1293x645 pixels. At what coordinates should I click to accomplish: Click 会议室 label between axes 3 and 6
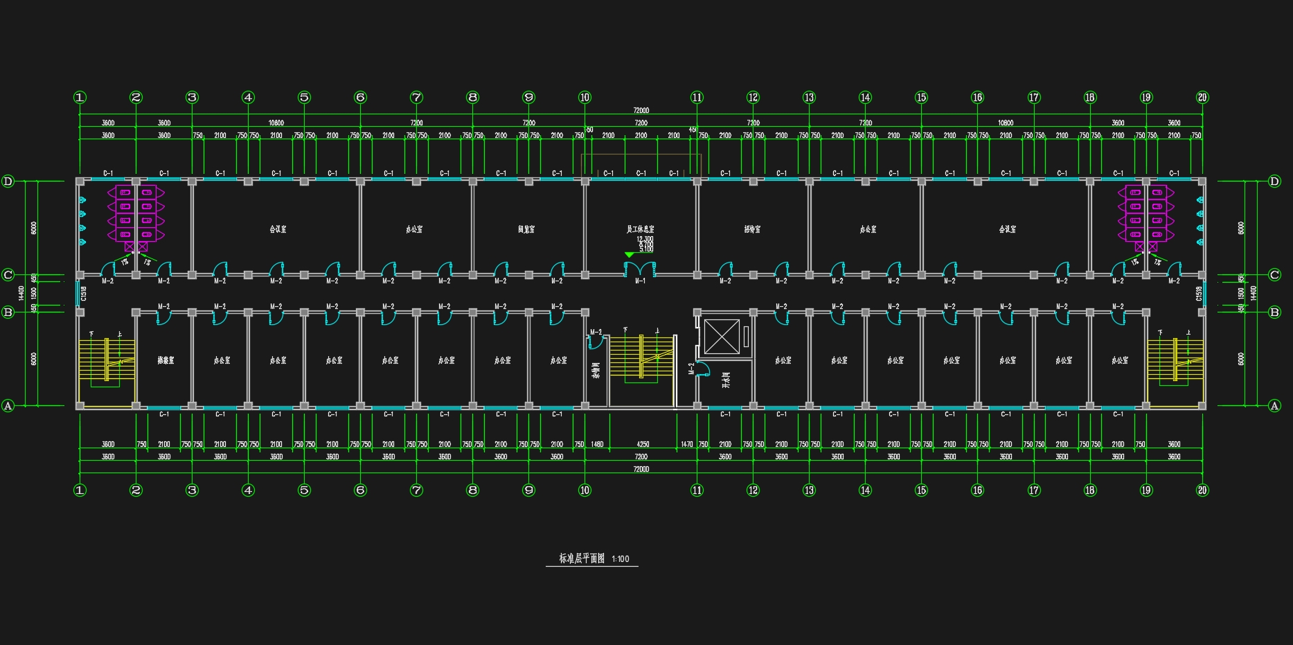point(278,229)
